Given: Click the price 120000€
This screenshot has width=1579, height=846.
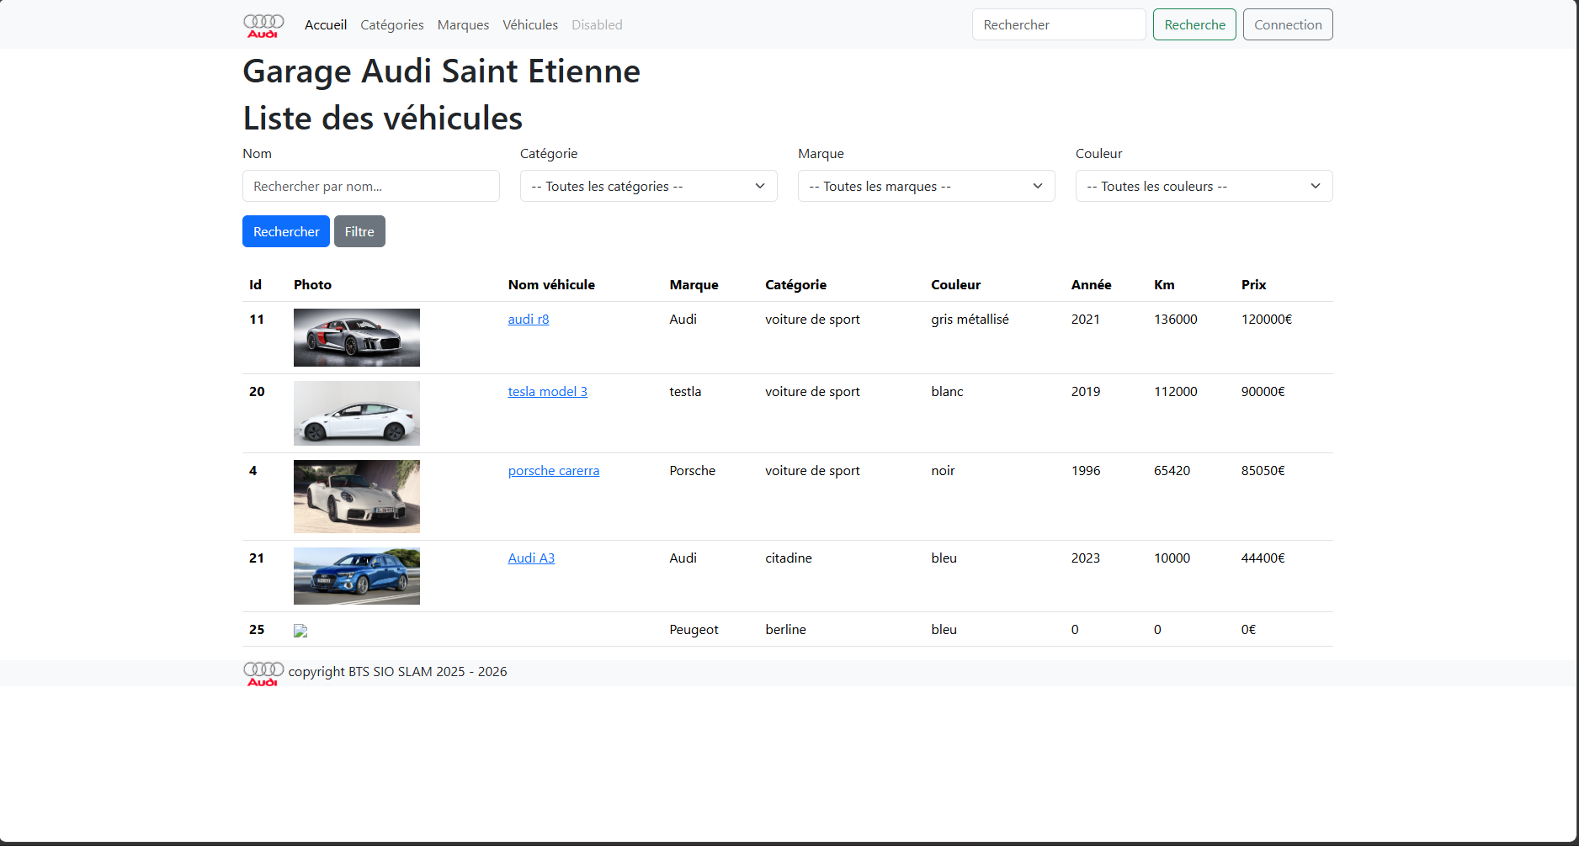Looking at the screenshot, I should point(1267,320).
